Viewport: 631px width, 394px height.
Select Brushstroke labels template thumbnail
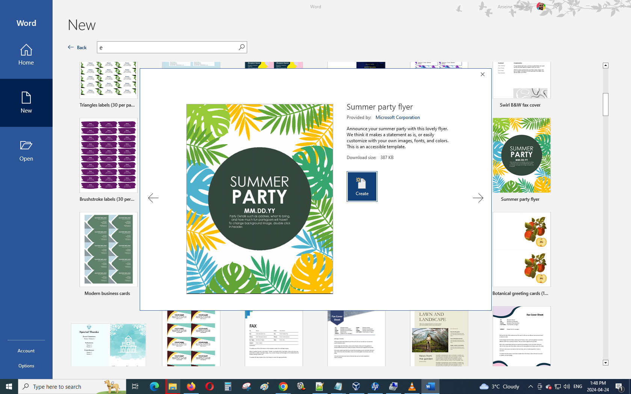click(109, 155)
